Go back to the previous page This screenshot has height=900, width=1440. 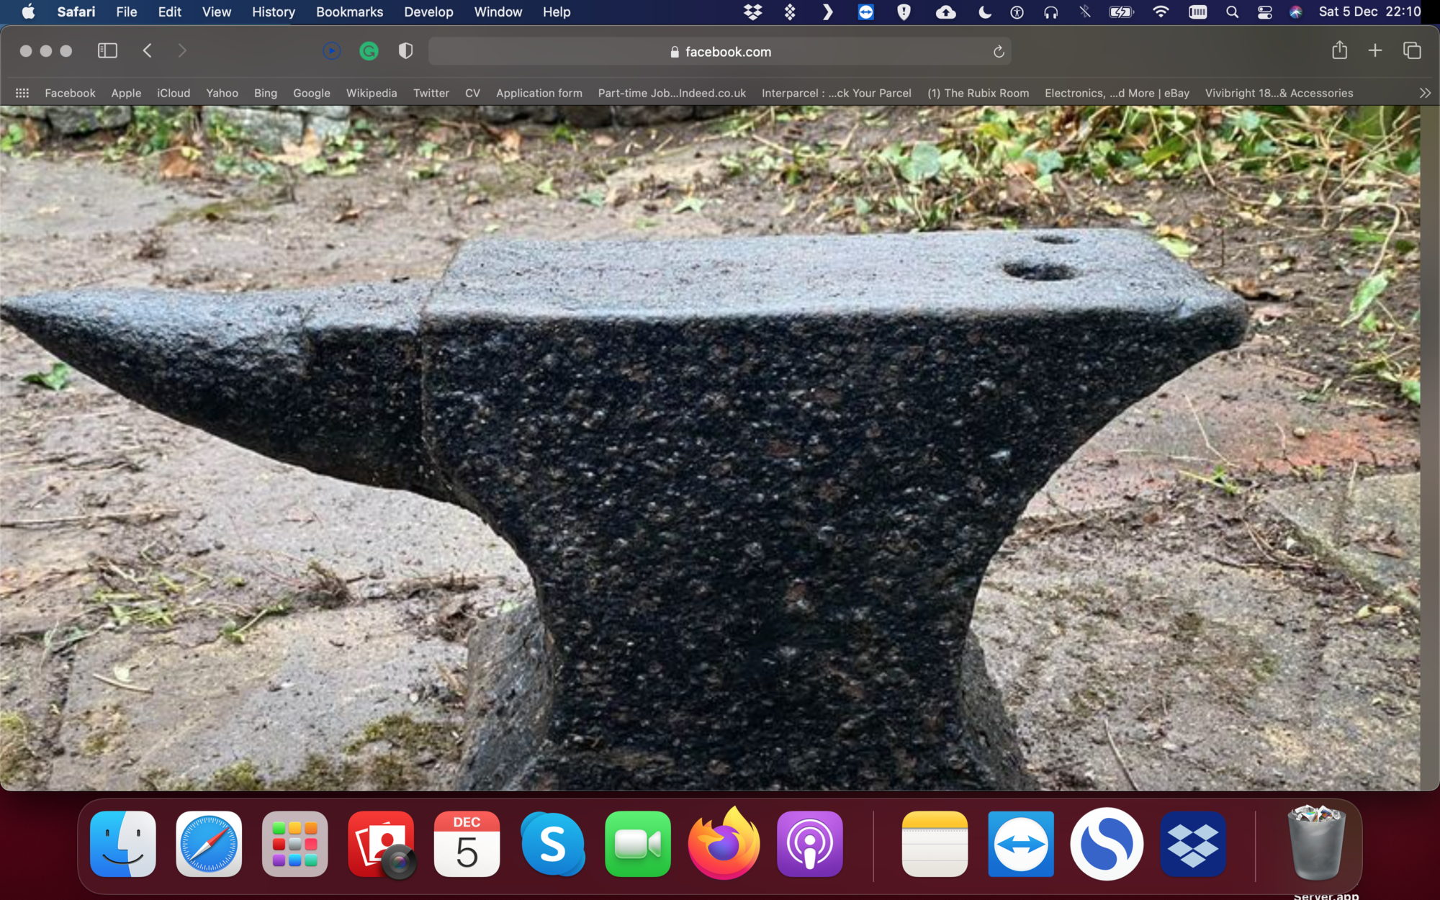pos(148,50)
